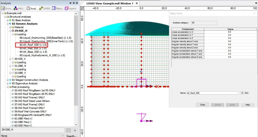Click the 29:SSE_H loadcase clock icon

click(13, 31)
